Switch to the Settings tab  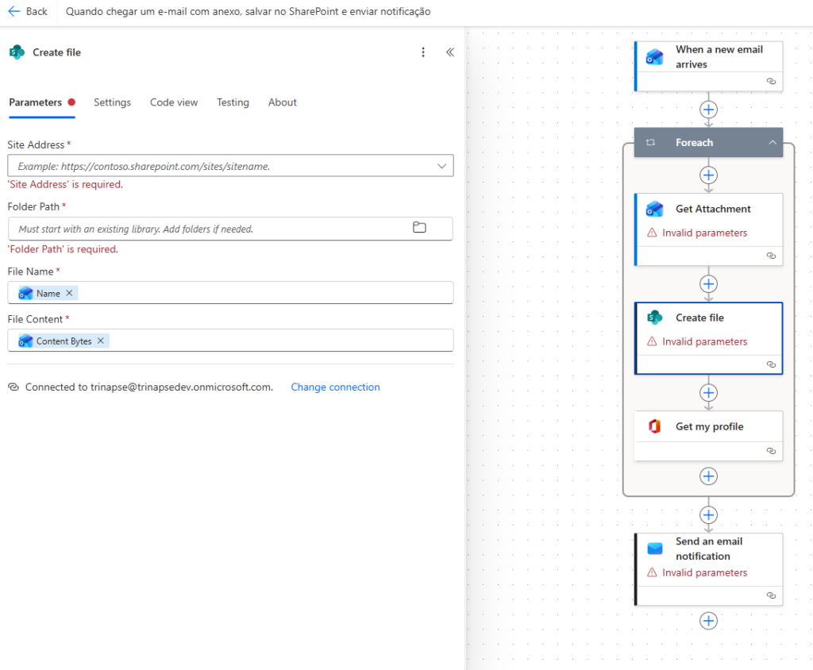pyautogui.click(x=112, y=102)
